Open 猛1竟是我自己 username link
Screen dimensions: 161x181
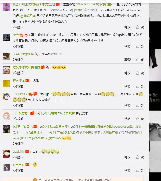pyautogui.click(x=22, y=127)
